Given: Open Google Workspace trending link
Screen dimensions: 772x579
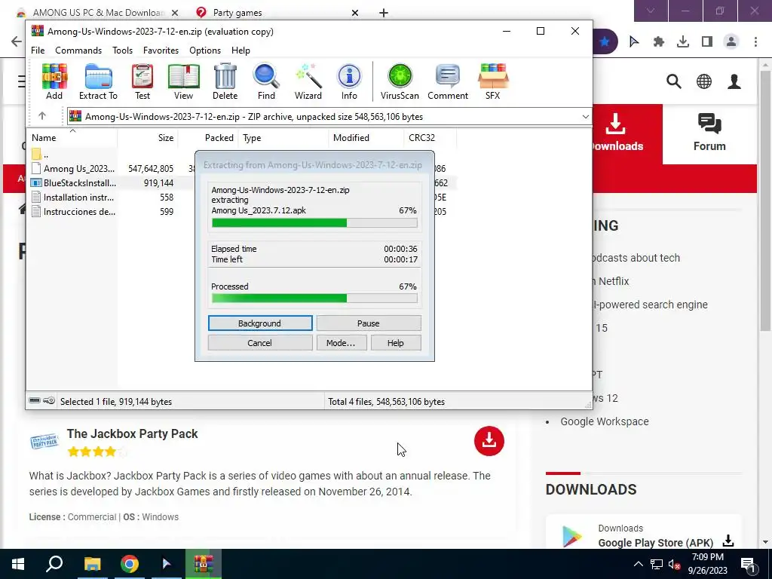Looking at the screenshot, I should coord(605,421).
